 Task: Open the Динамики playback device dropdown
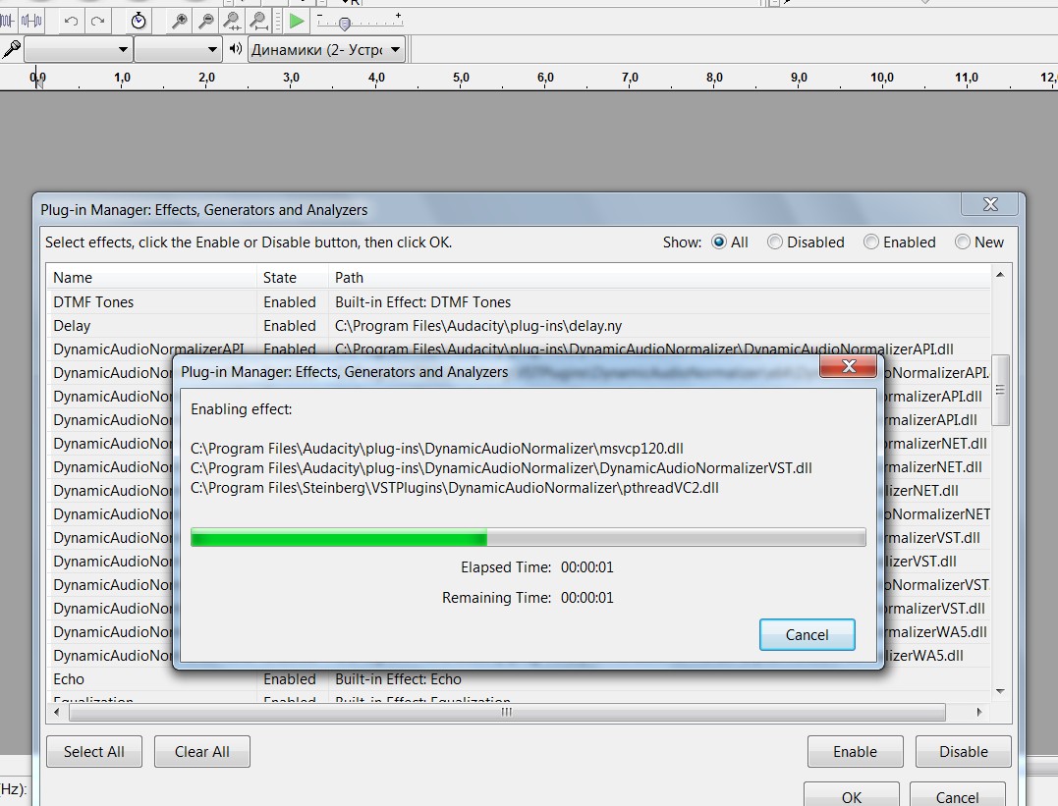click(x=326, y=49)
